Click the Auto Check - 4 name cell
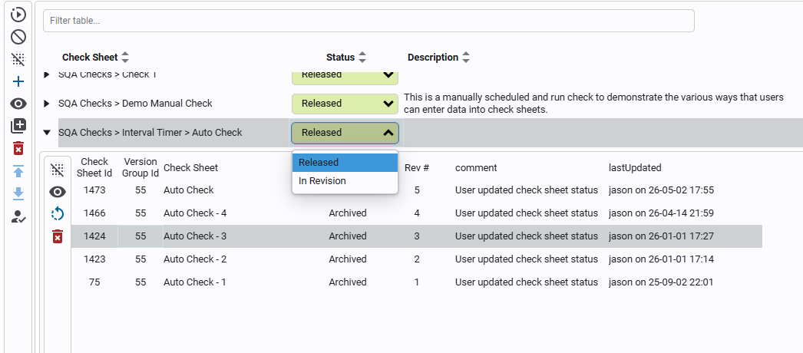803x353 pixels. point(194,213)
